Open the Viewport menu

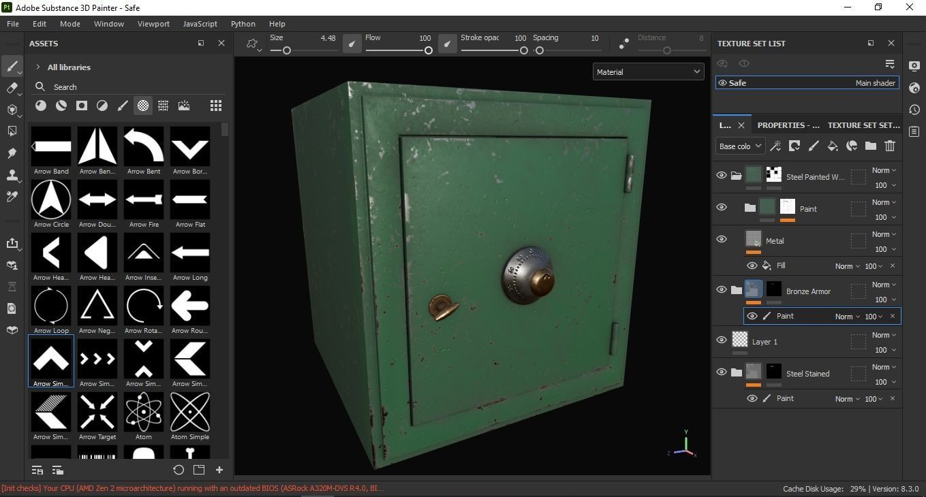click(153, 23)
